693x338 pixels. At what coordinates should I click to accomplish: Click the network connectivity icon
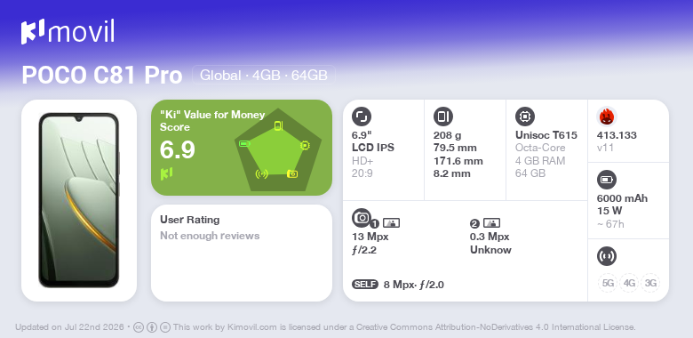coord(607,255)
